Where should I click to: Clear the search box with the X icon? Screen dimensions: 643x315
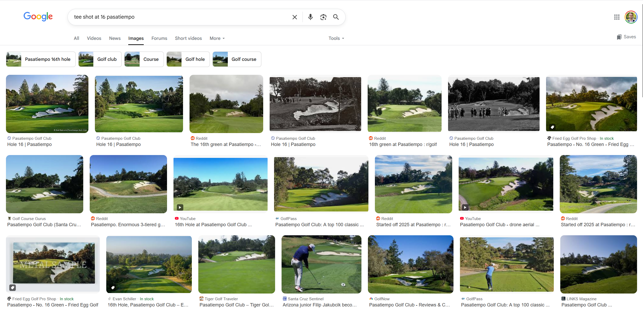[294, 17]
